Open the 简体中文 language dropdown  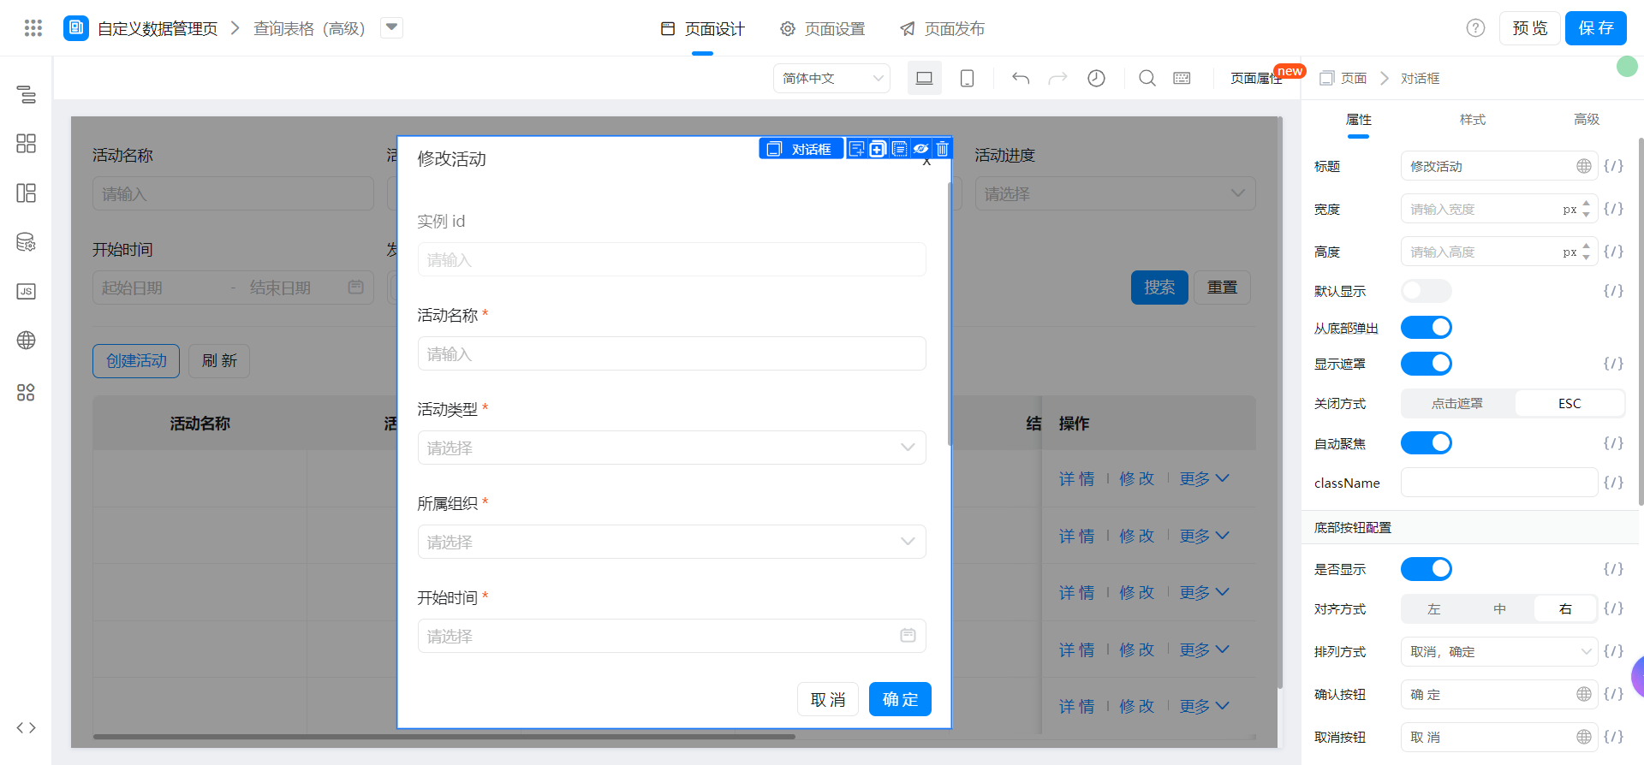pyautogui.click(x=831, y=78)
